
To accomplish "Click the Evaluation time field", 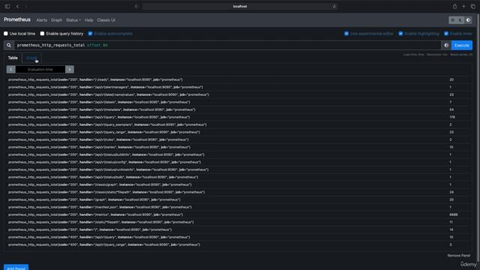I will click(x=40, y=70).
